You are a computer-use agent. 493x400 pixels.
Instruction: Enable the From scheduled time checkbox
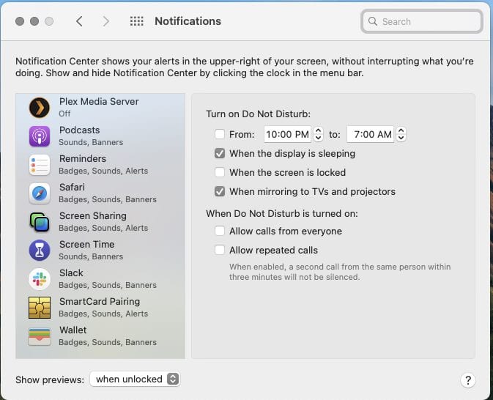pyautogui.click(x=220, y=135)
